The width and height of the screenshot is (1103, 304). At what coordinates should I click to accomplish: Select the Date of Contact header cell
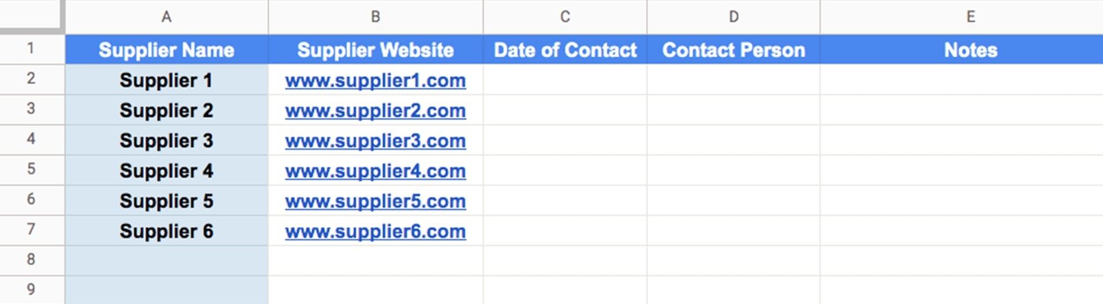[x=565, y=50]
